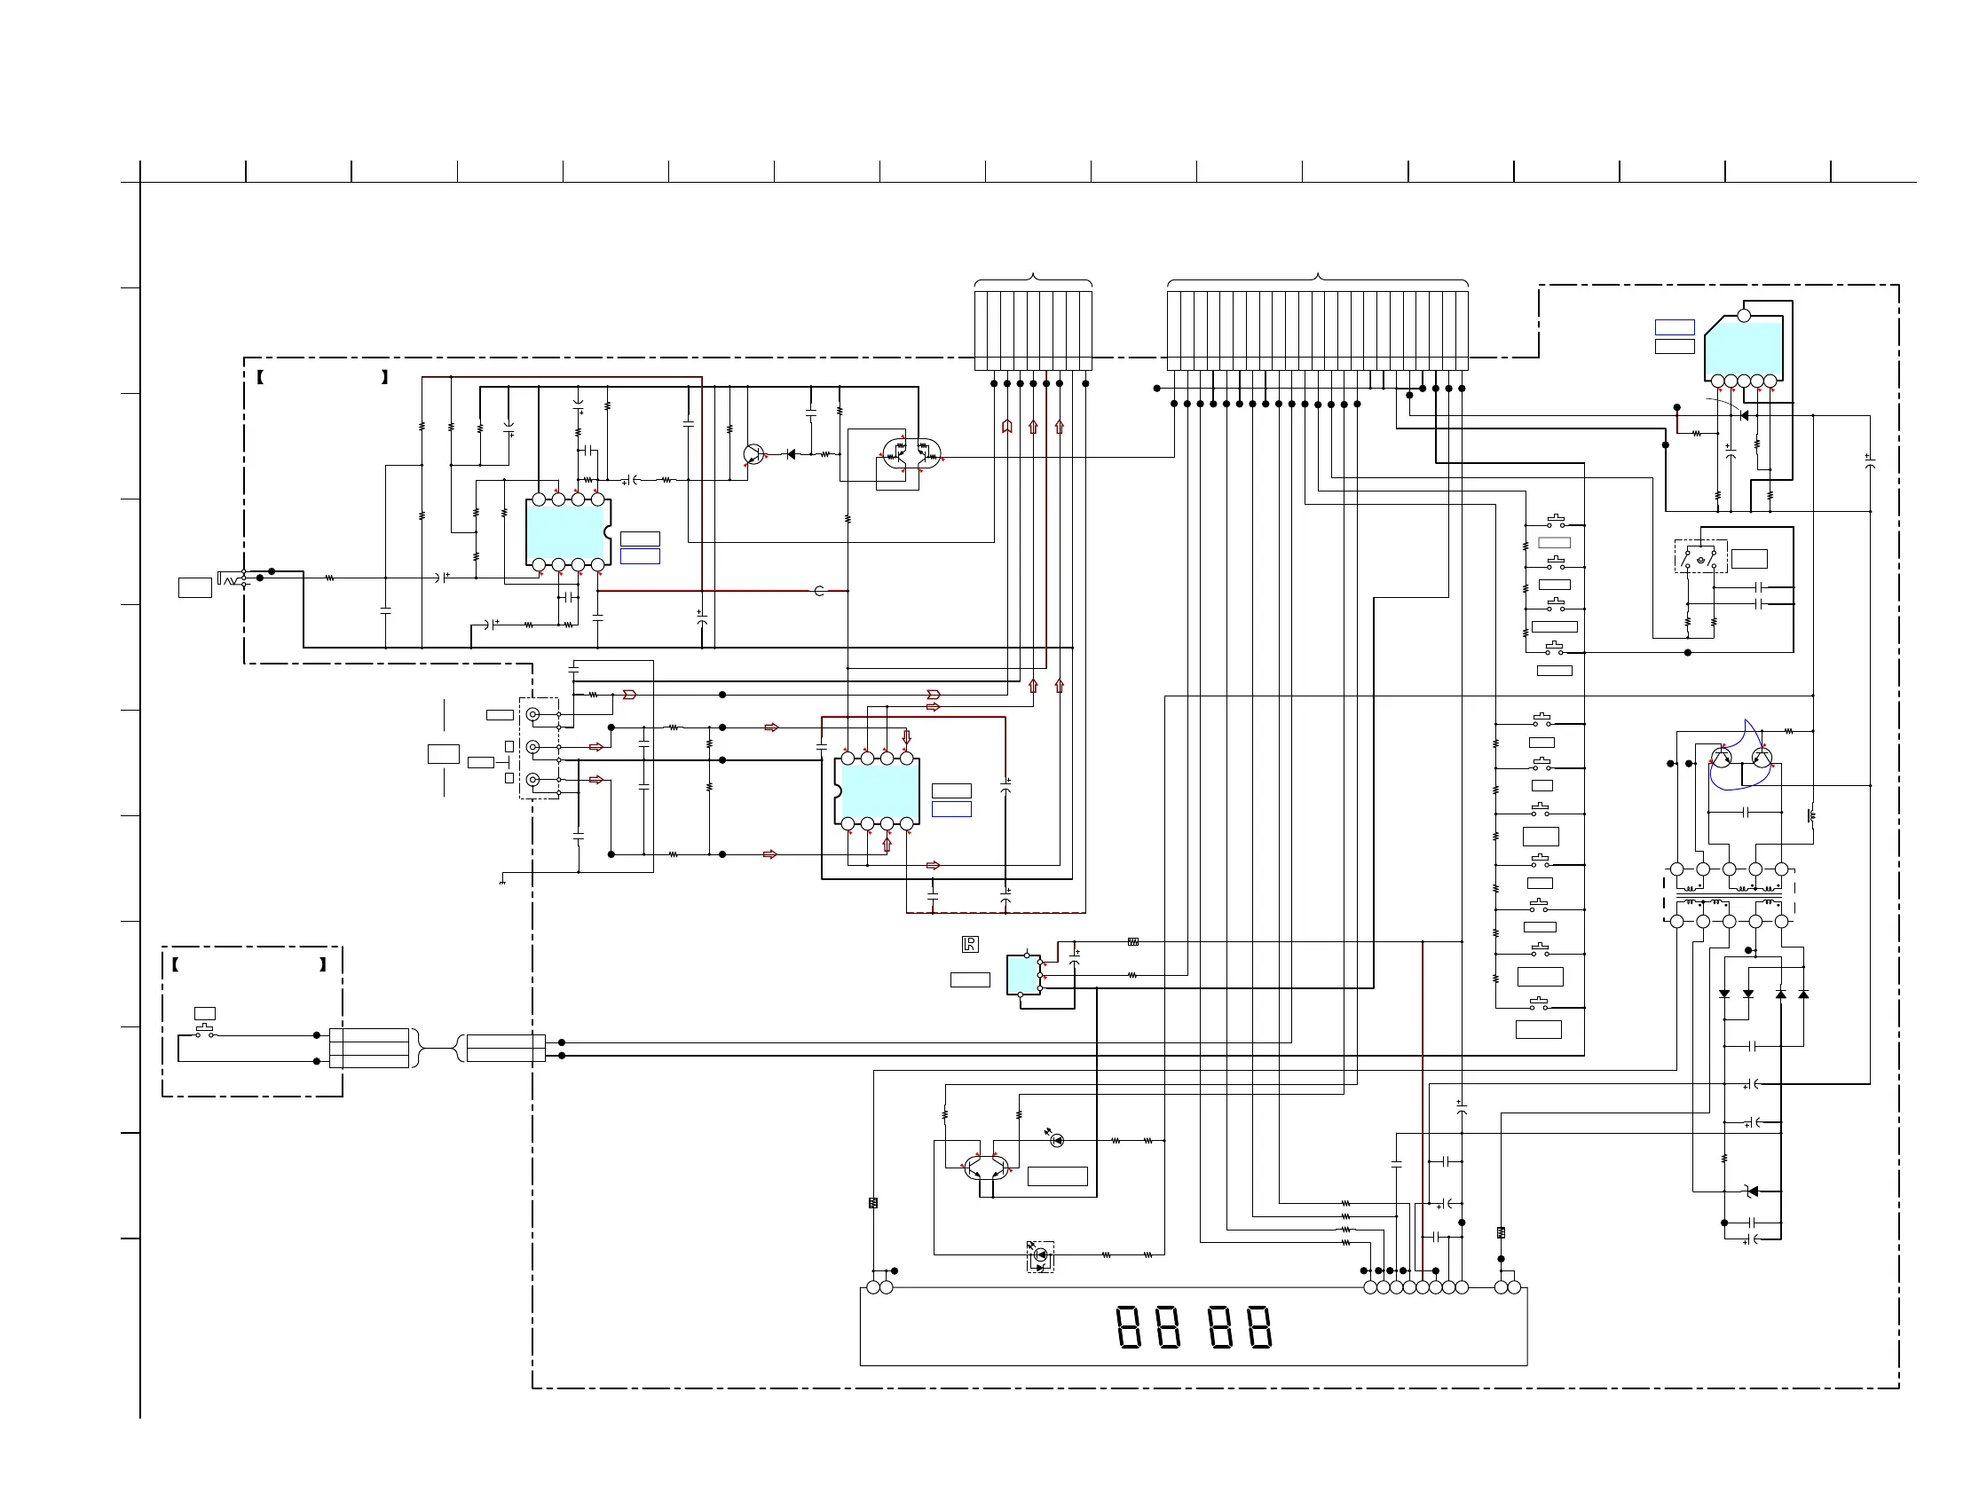This screenshot has width=1987, height=1494.
Task: Select the single transistor beside the top diode
Action: (x=754, y=454)
